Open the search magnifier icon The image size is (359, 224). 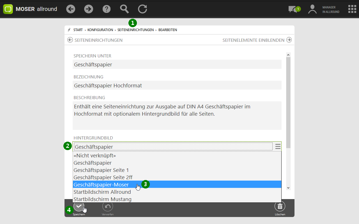pos(125,9)
